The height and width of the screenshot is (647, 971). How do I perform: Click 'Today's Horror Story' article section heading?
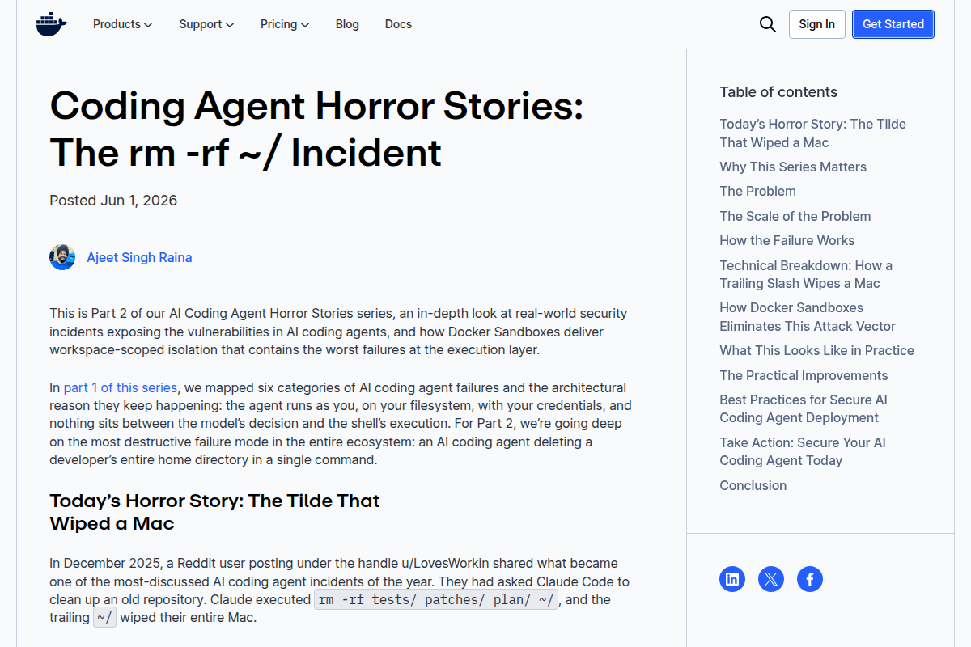214,512
